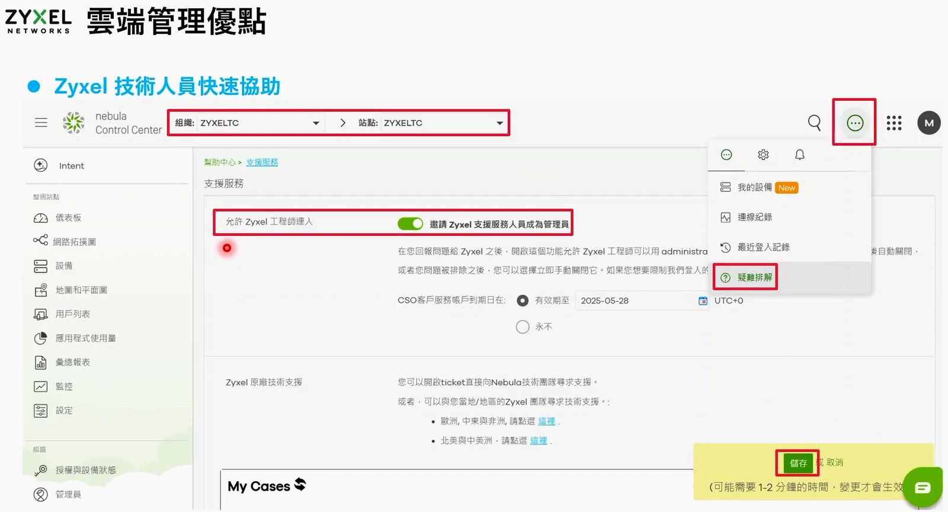Open the green help ellipsis icon
This screenshot has height=512, width=948.
[x=855, y=123]
